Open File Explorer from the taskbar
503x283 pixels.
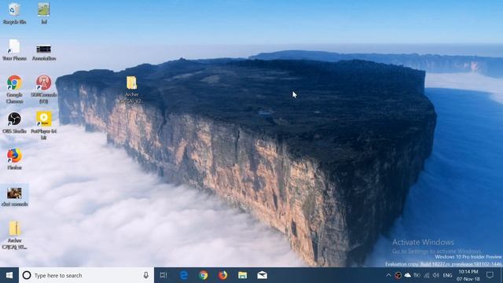pos(243,275)
